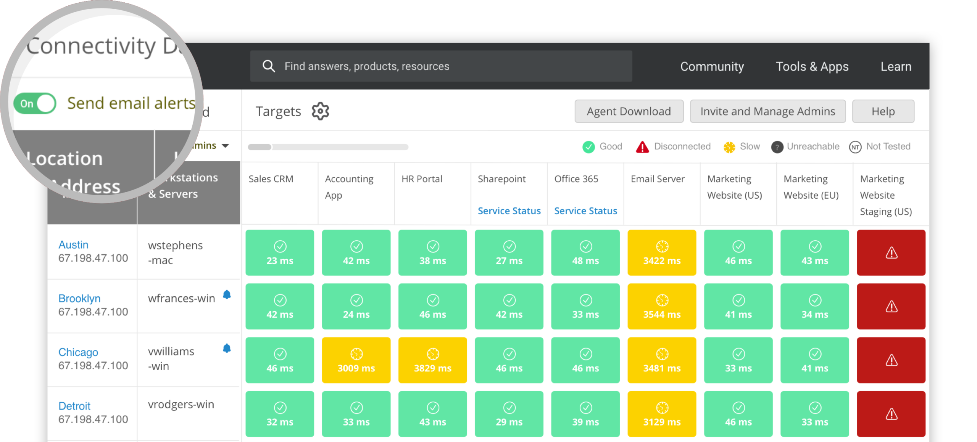Click the Disconnected warning legend icon
This screenshot has height=442, width=977.
(642, 146)
